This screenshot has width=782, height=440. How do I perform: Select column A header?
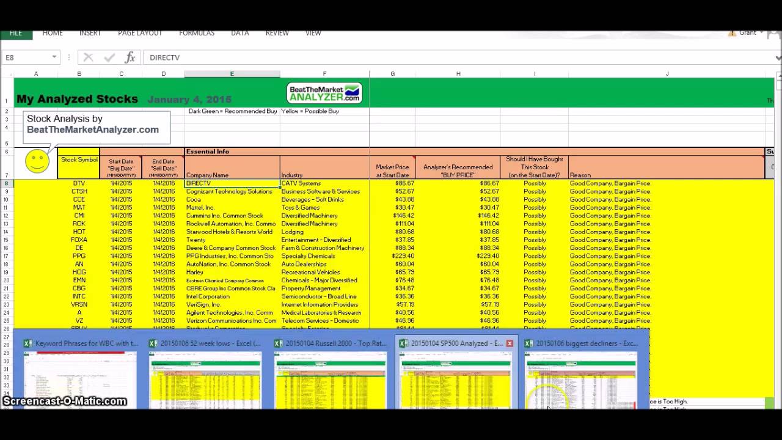tap(36, 74)
